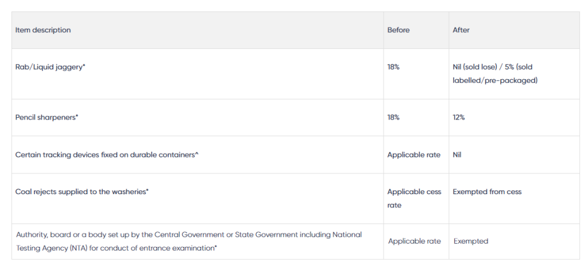Click the 18% Before value for Pencil sharpeners
This screenshot has height=266, width=588.
[x=393, y=117]
